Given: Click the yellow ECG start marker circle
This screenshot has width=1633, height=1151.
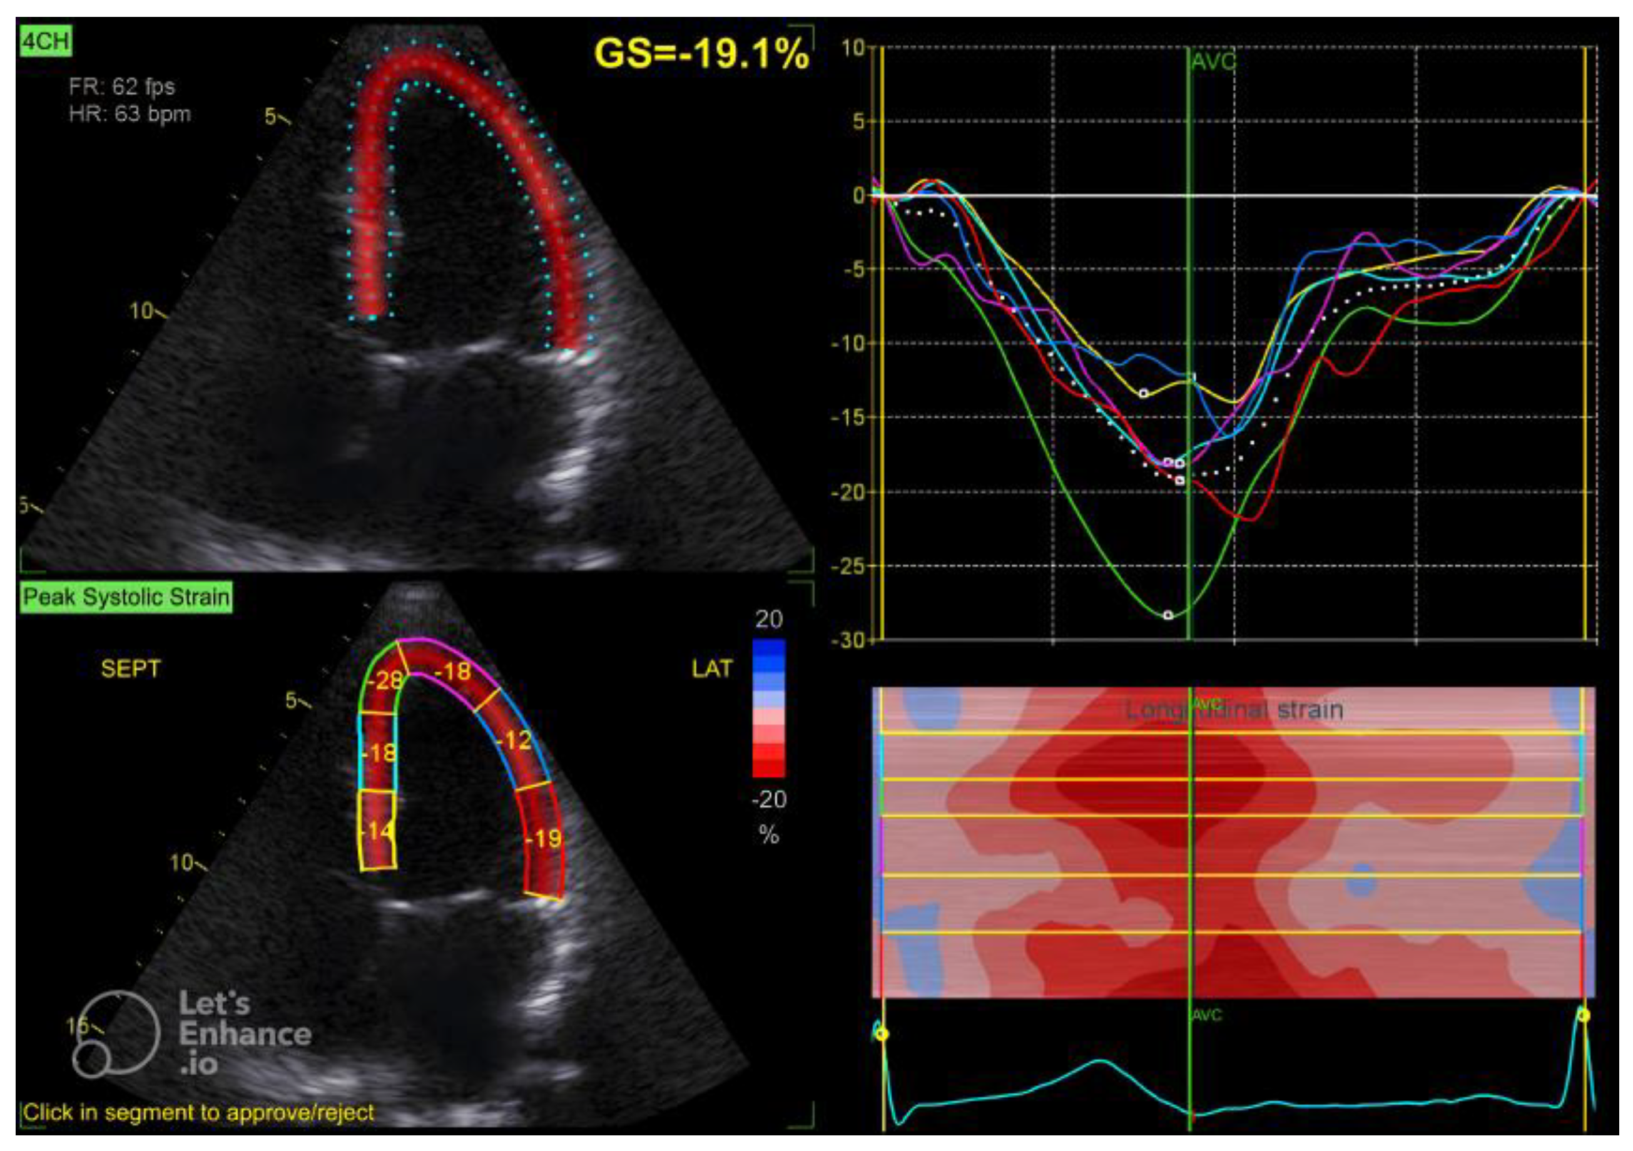Looking at the screenshot, I should pos(882,1033).
